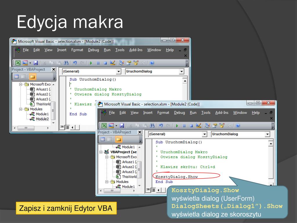Click Reset stop icon in front window
This screenshot has height=223, width=297.
[191, 126]
